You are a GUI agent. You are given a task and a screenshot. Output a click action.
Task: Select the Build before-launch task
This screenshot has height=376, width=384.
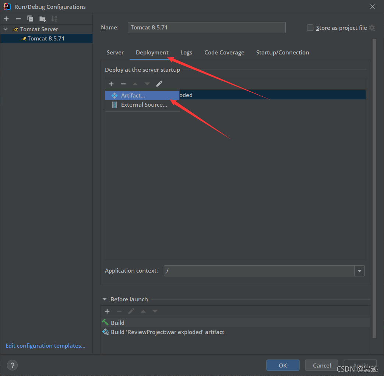tap(236, 323)
